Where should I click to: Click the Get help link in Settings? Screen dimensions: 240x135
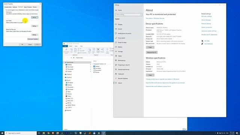point(207,41)
